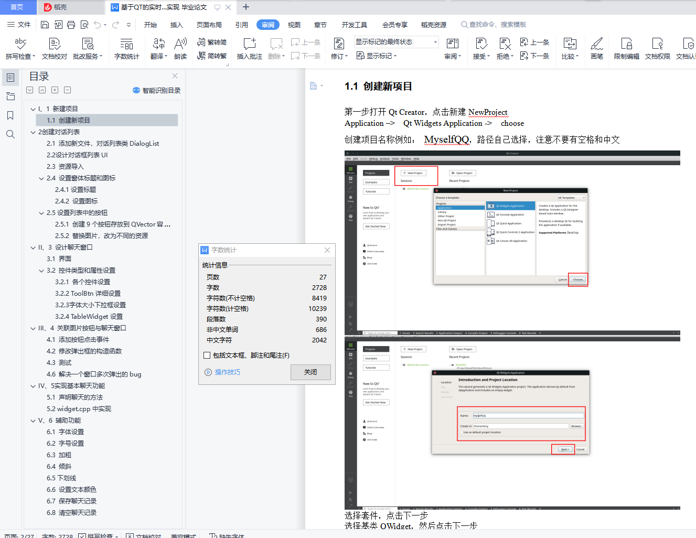696x538 pixels.
Task: Select outline item '3.2.2 ToolBtn 详细设置'
Action: pos(88,294)
